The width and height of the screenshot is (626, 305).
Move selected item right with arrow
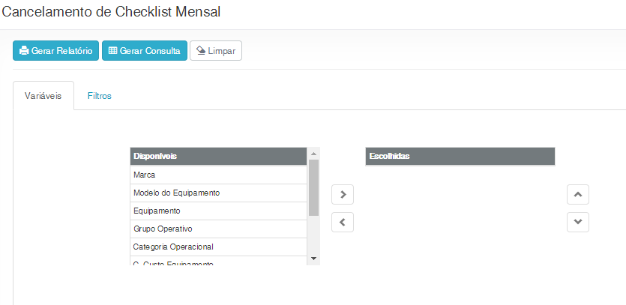(x=342, y=194)
